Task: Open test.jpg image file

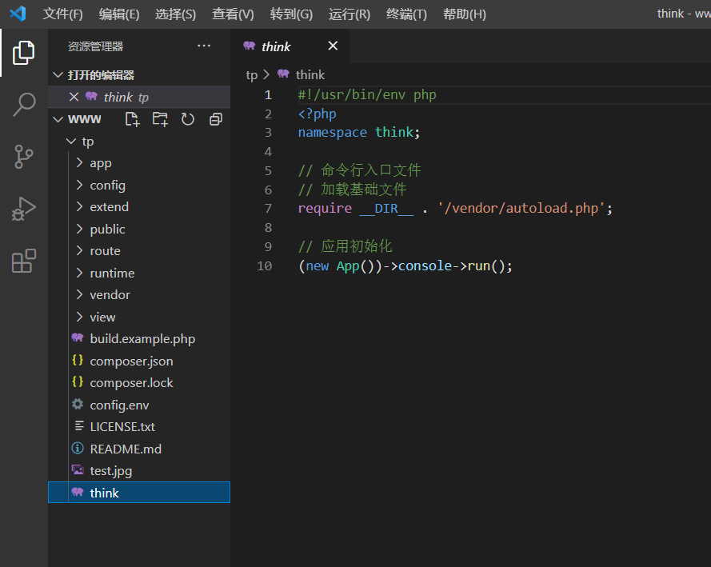Action: click(111, 471)
